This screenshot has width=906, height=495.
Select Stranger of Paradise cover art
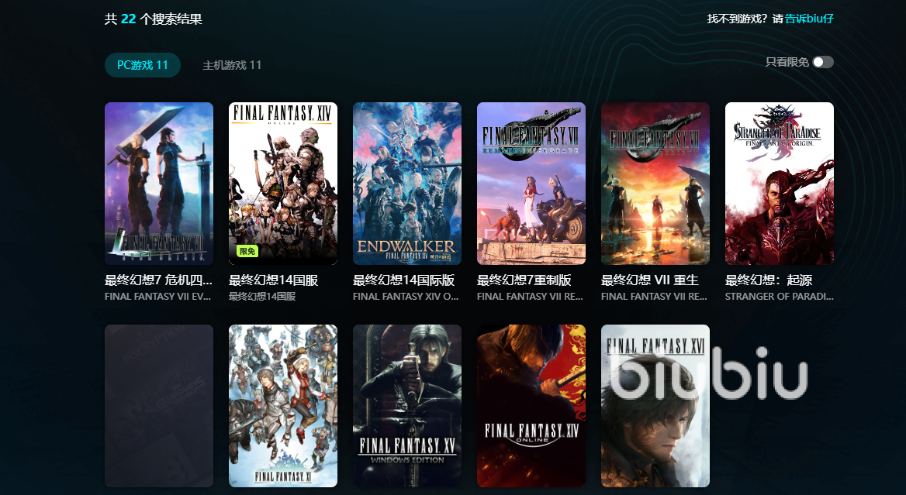(780, 184)
